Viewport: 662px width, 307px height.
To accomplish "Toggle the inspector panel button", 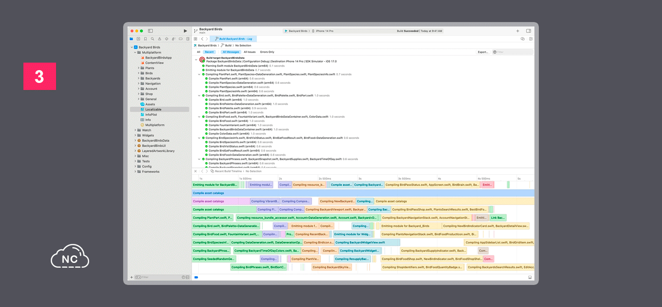I will 529,31.
